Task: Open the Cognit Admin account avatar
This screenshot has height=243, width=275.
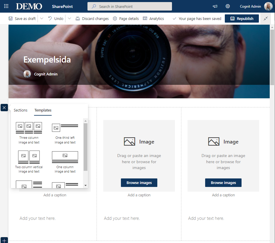Action: (x=268, y=6)
